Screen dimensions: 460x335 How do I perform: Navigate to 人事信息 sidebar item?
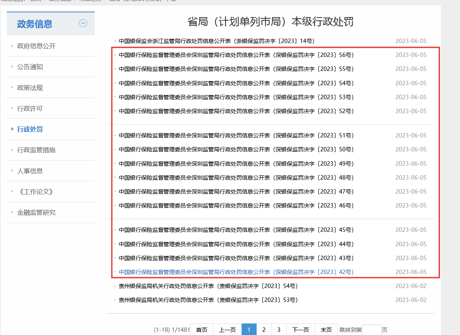(30, 171)
